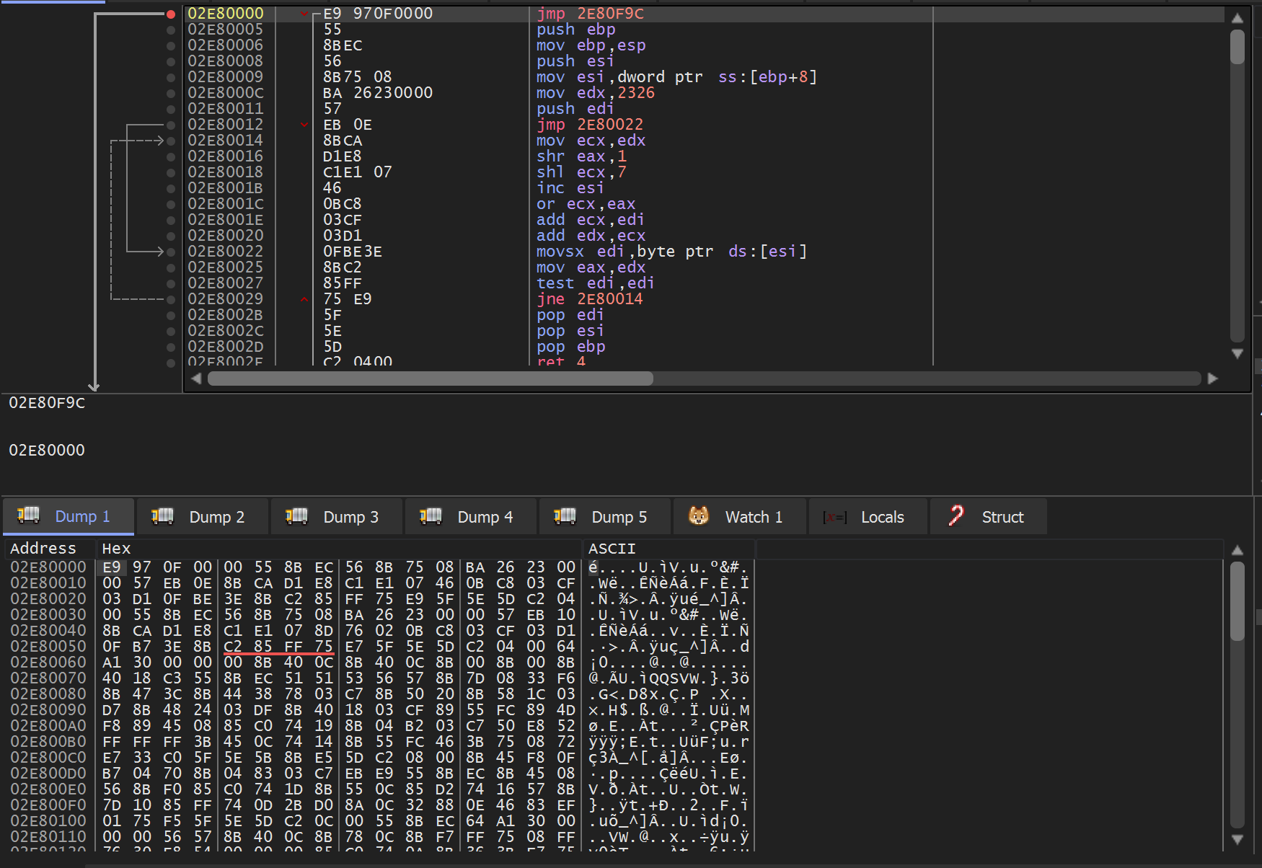The height and width of the screenshot is (868, 1262).
Task: Click the dump view vertical scrollbar thumb
Action: (x=1237, y=601)
